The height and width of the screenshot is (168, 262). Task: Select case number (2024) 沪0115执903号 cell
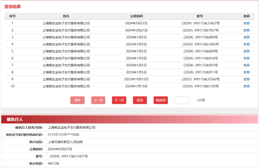201,65
